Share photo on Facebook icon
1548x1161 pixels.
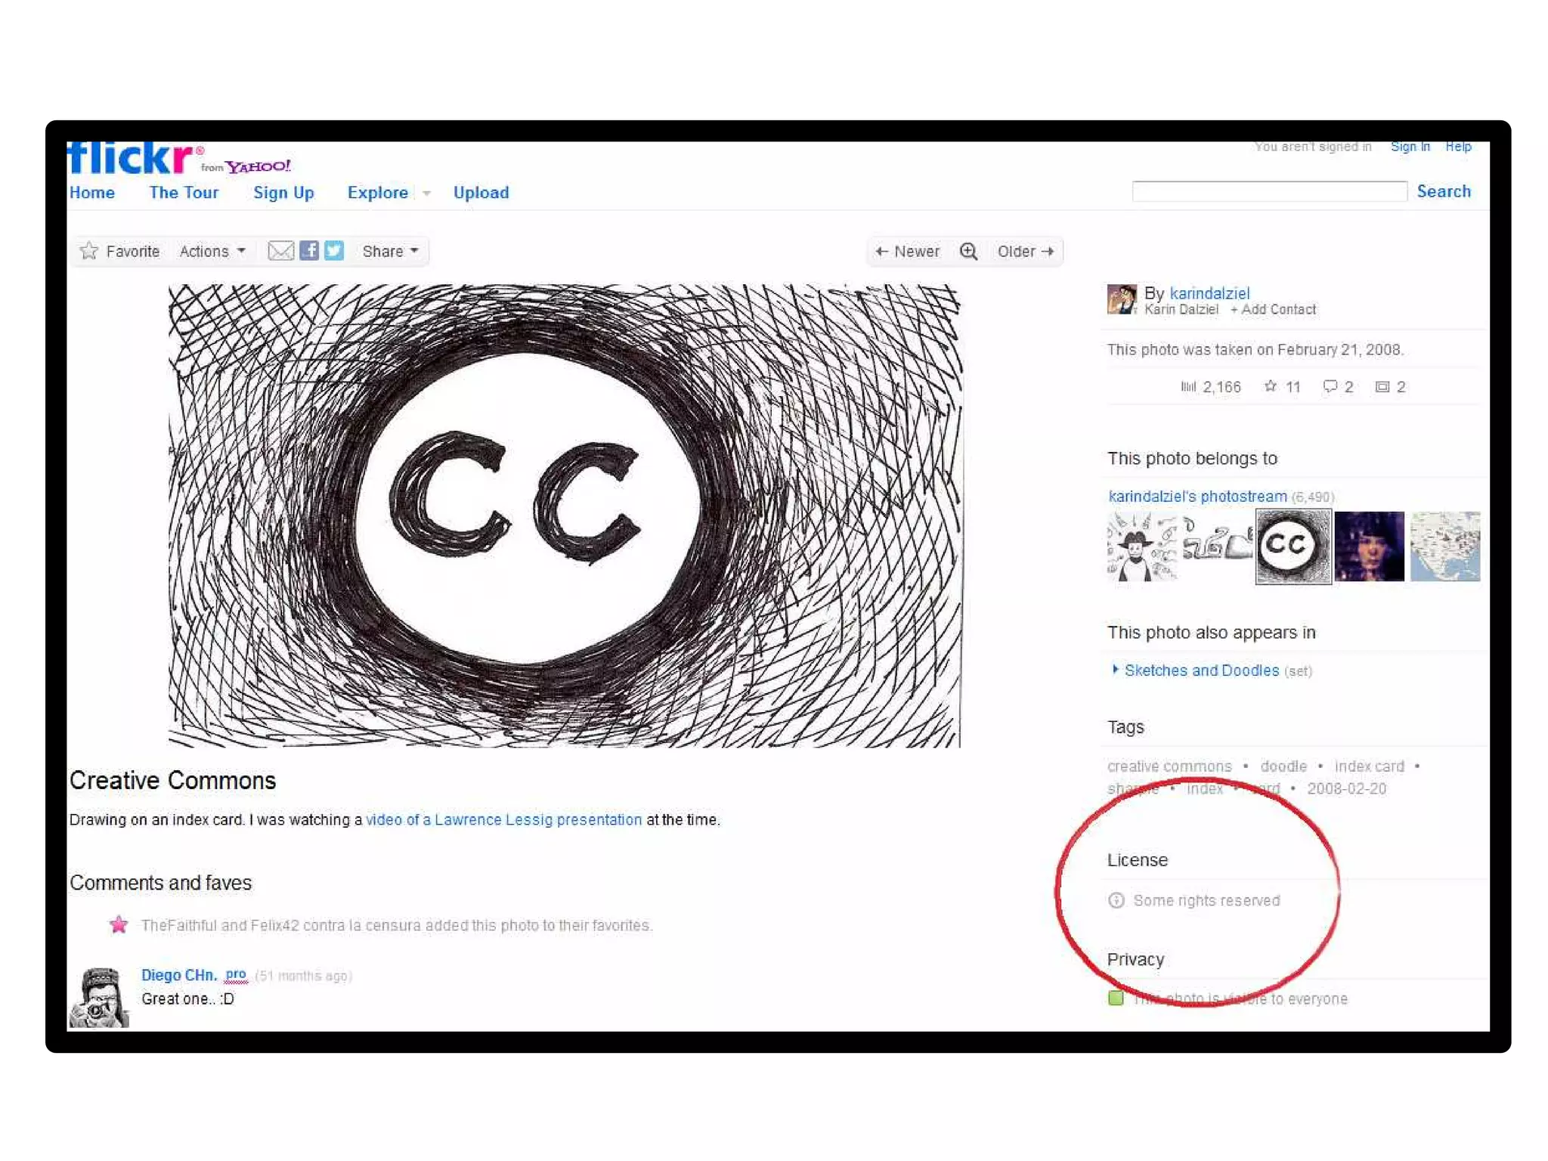pos(308,250)
